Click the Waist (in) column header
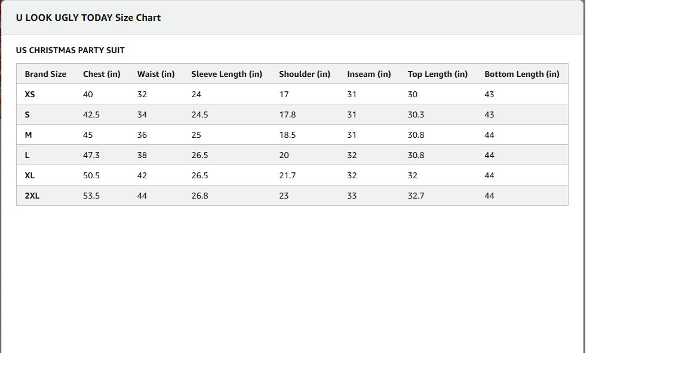The height and width of the screenshot is (384, 688). coord(156,75)
